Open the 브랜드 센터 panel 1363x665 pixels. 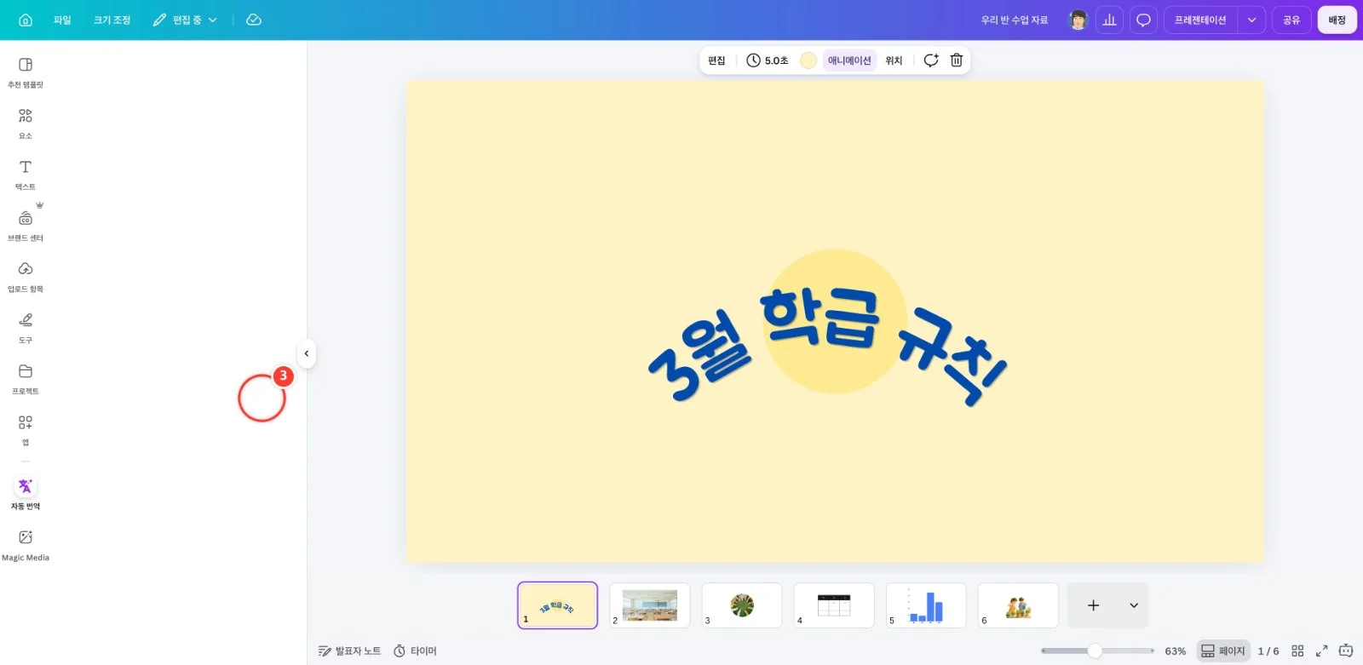[26, 226]
